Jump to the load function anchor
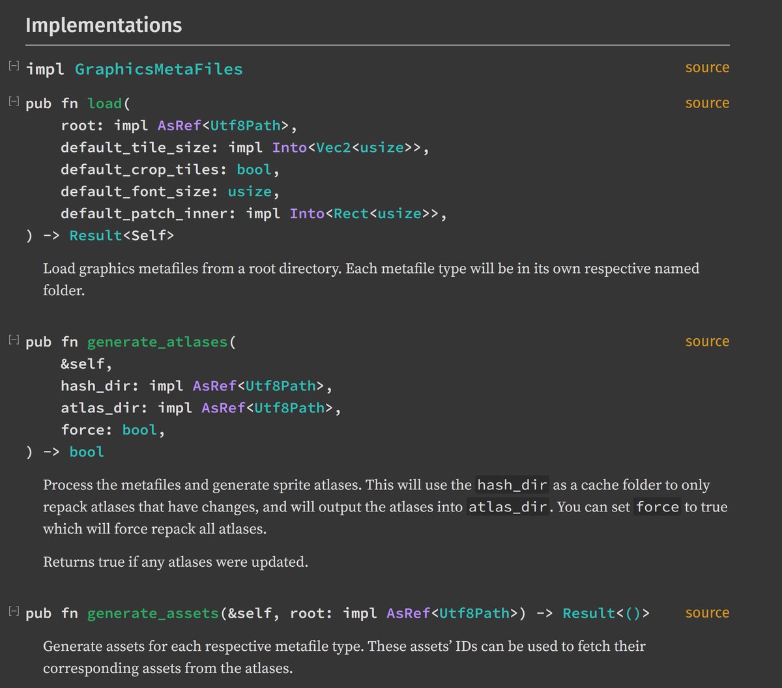The image size is (782, 688). point(104,104)
